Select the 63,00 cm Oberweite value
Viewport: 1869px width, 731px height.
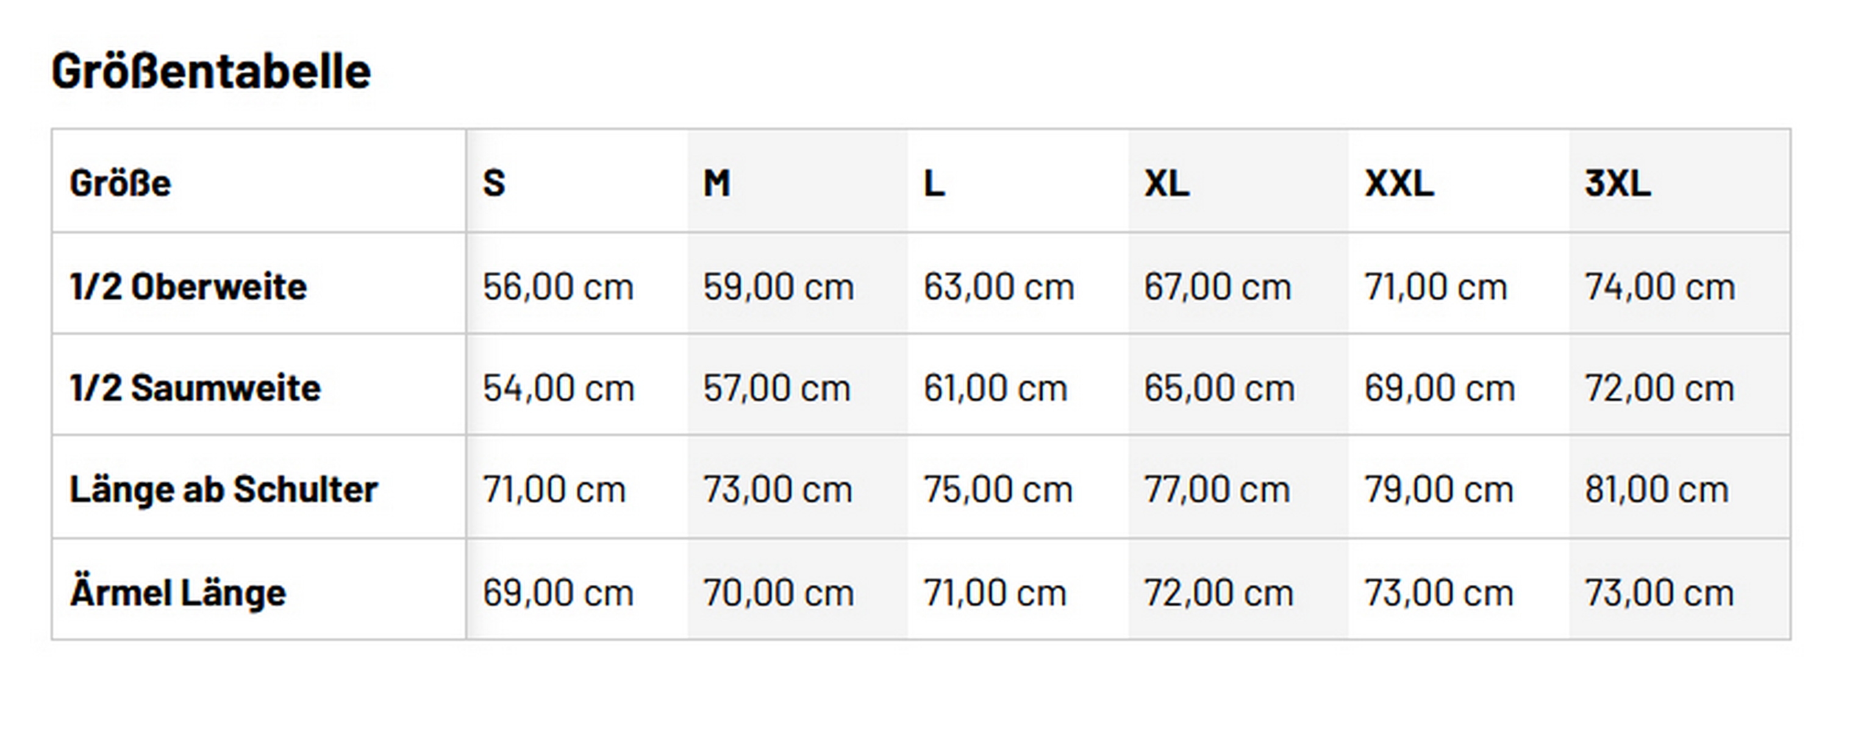[x=998, y=286]
